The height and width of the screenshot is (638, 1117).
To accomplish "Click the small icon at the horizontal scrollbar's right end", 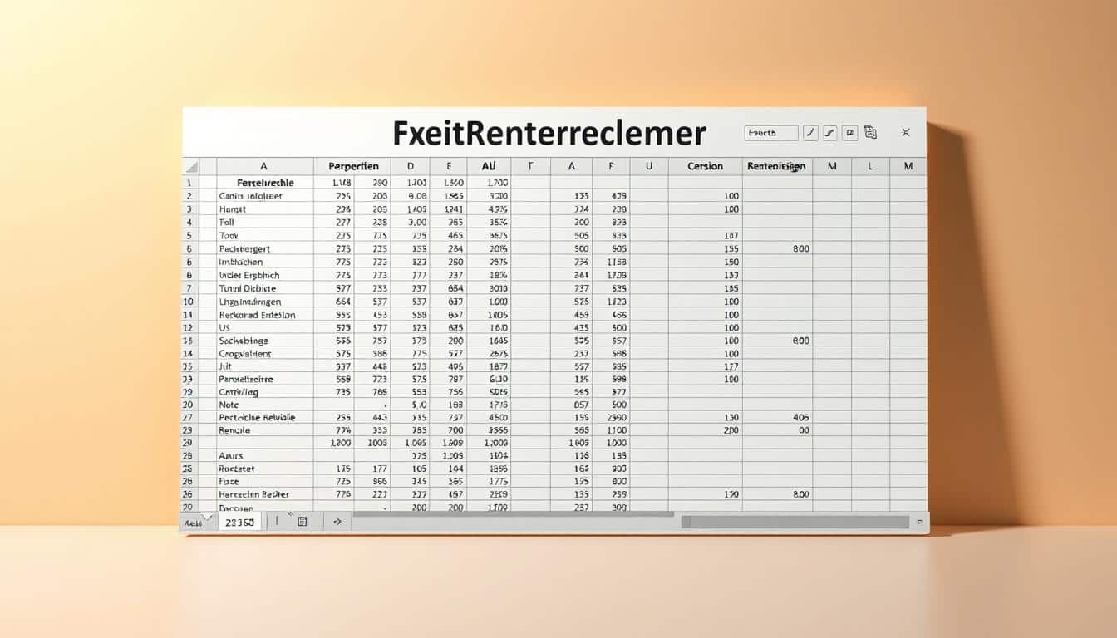I will click(919, 522).
